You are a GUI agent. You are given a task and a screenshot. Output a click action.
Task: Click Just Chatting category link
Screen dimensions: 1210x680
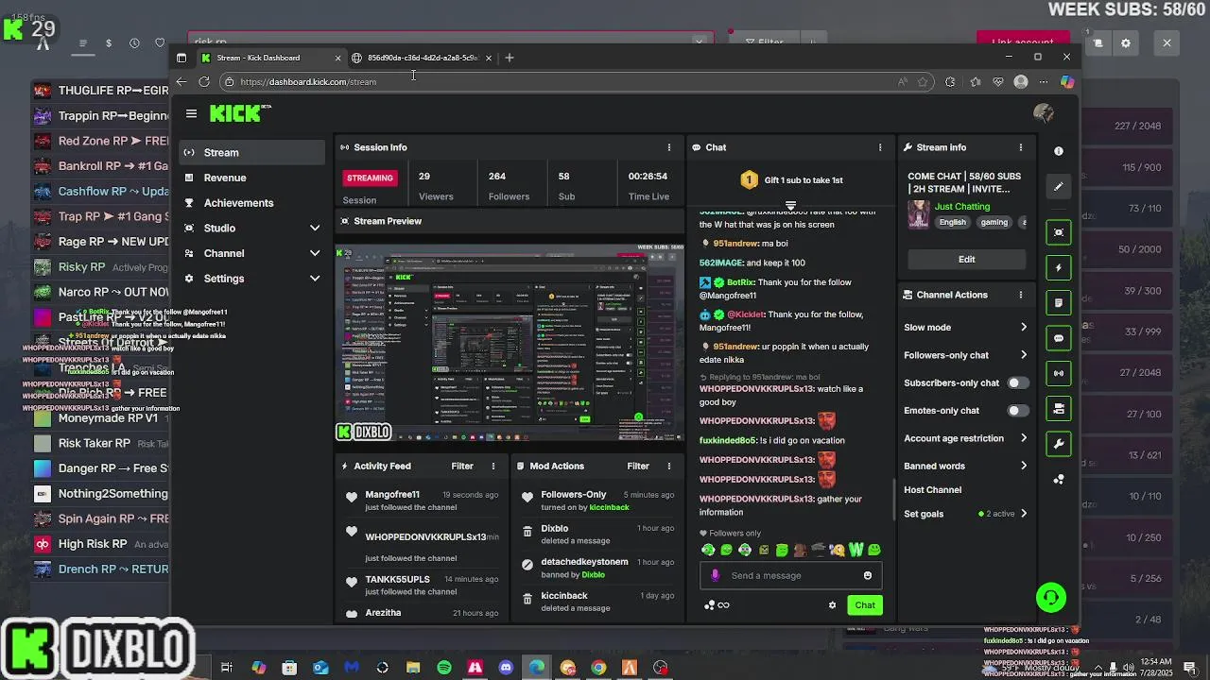(x=962, y=207)
